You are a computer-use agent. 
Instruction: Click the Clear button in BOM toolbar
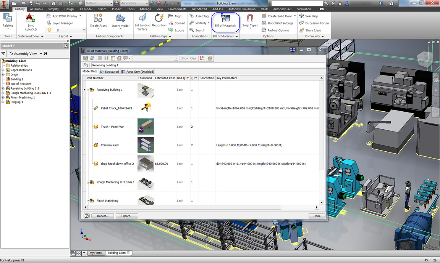(x=193, y=58)
